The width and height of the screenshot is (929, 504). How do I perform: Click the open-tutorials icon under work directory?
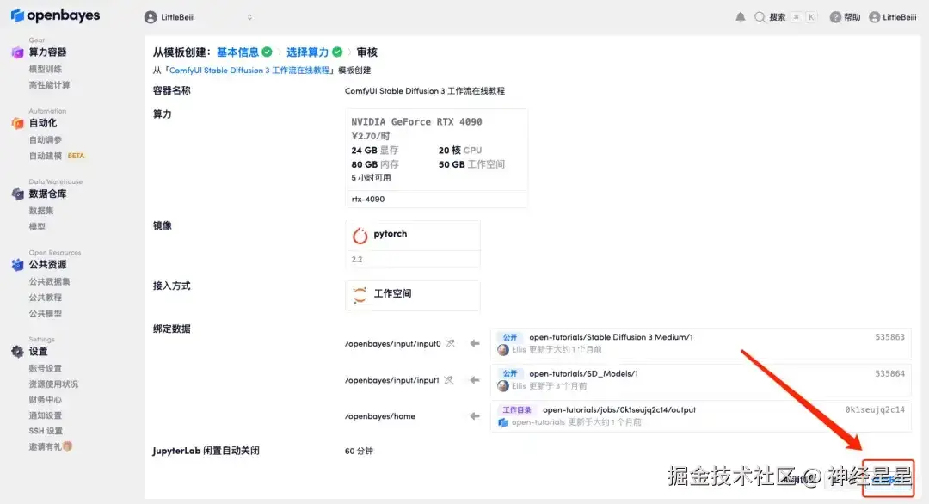coord(503,422)
